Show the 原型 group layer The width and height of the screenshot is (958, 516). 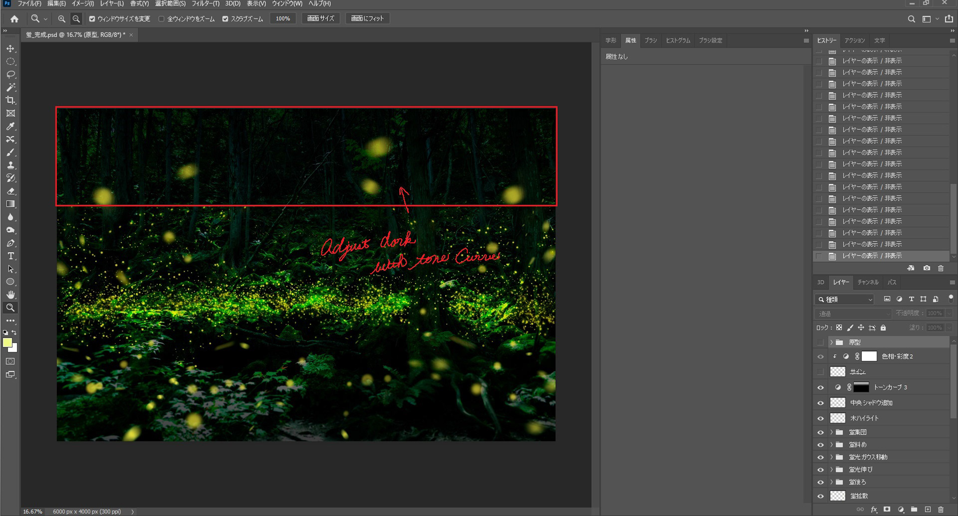point(820,342)
